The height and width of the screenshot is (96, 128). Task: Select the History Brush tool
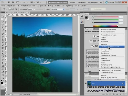point(3,42)
